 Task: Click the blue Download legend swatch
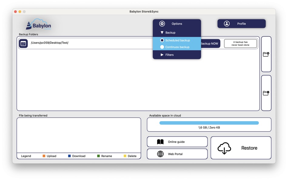69,156
